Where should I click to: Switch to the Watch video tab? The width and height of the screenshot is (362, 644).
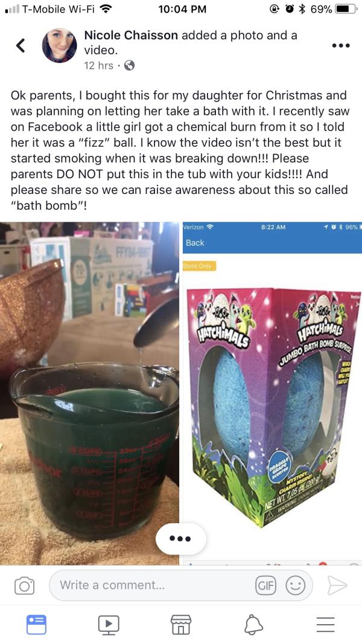109,624
